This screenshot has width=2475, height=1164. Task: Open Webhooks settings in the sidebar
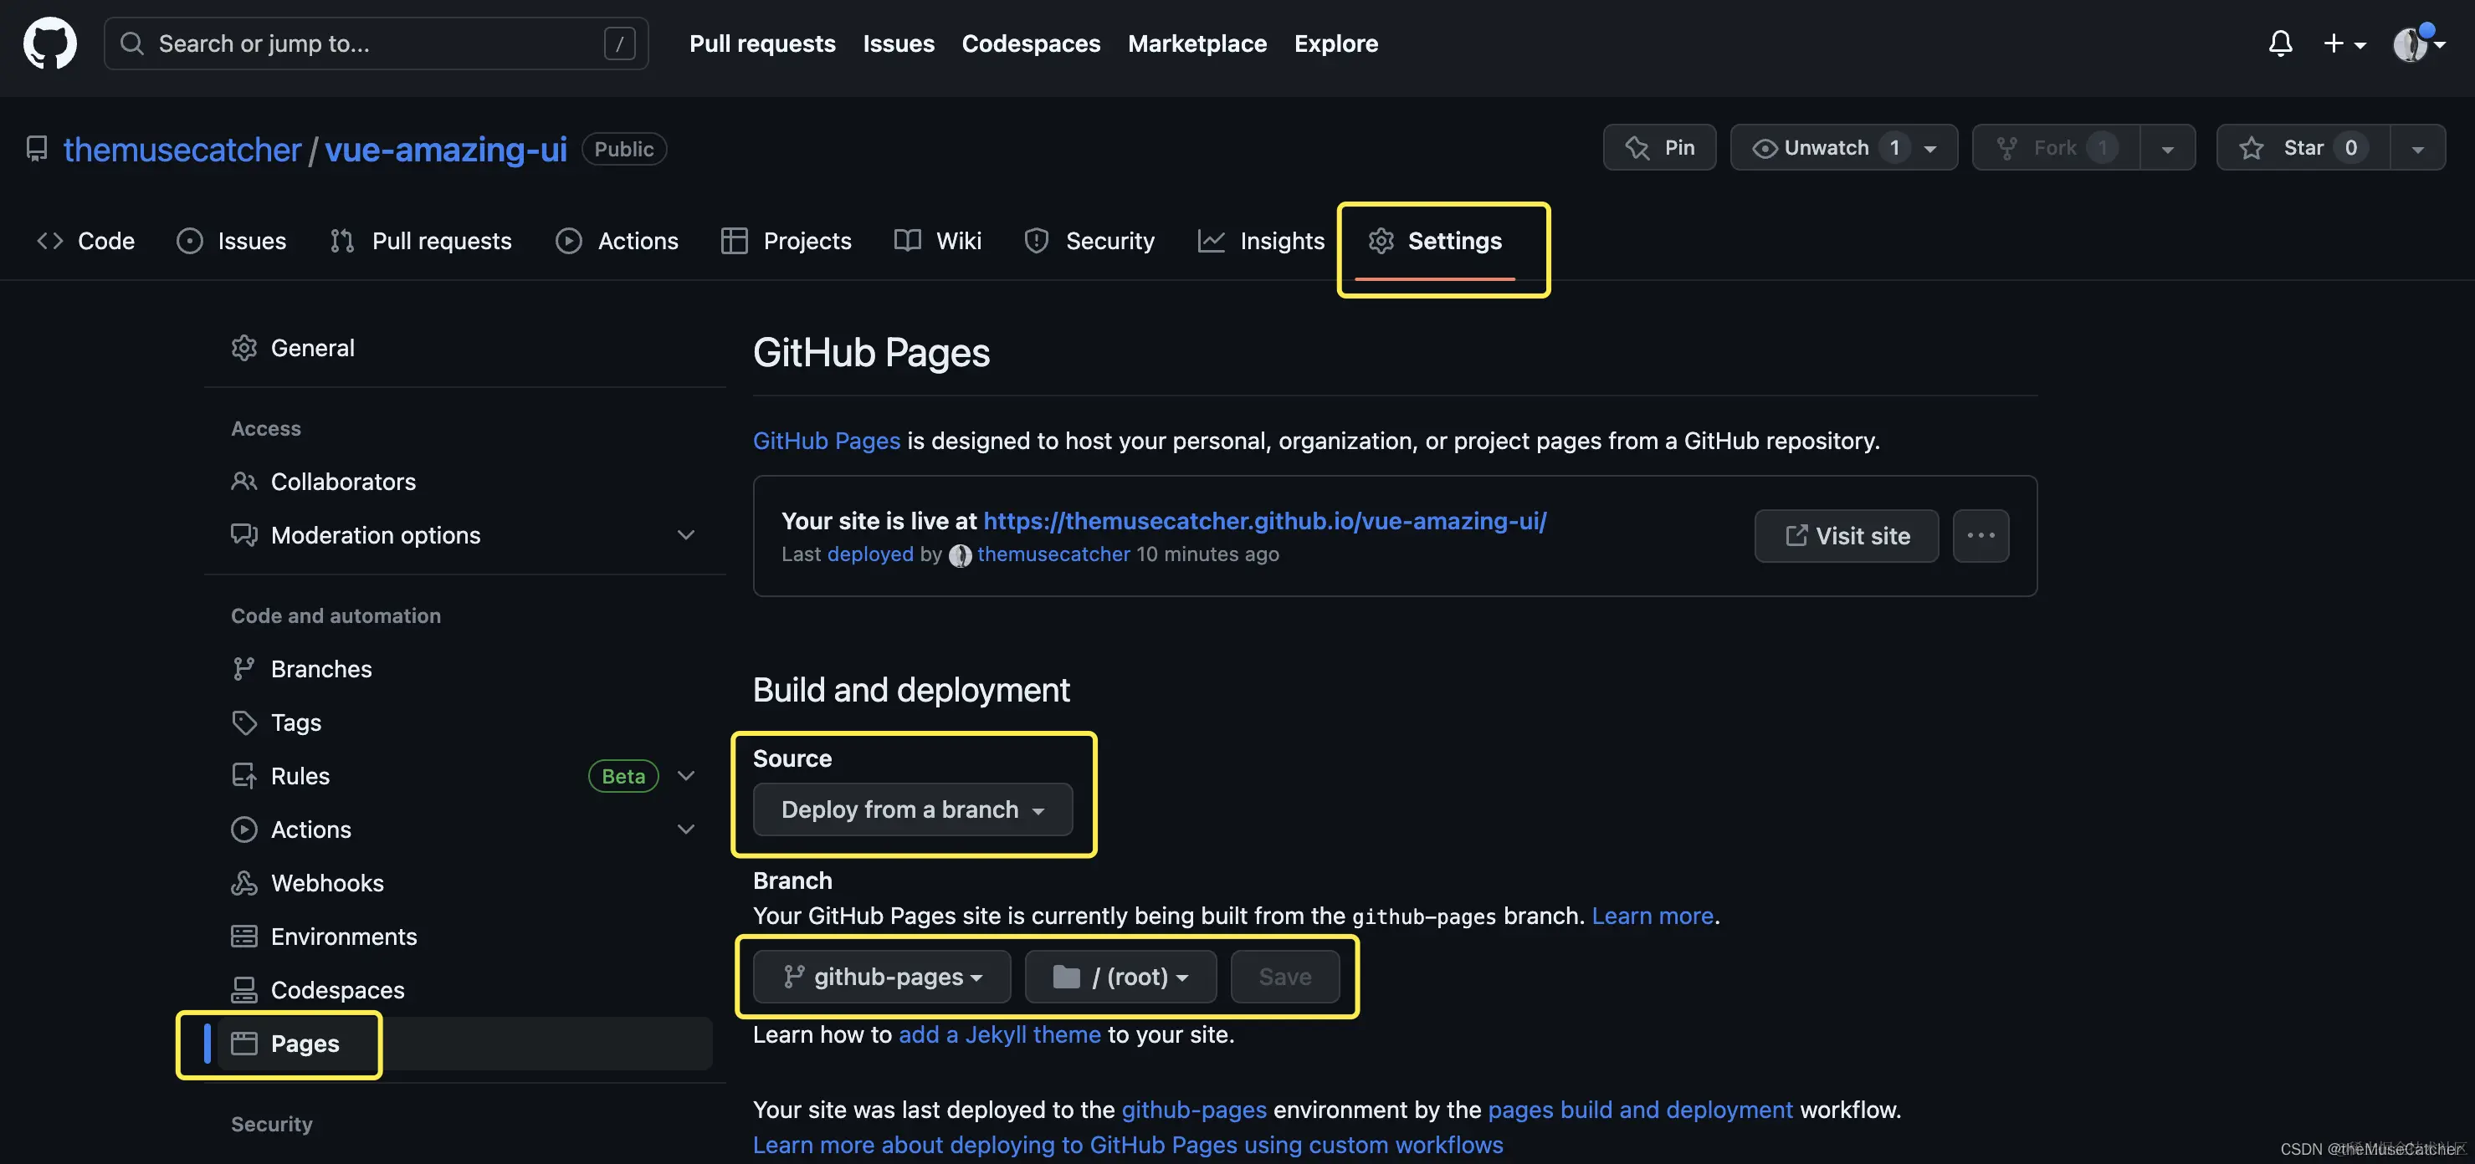(326, 882)
